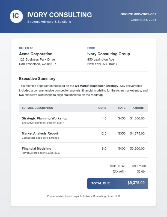167x217 pixels.
Task: Click the Financial Modeling line item
Action: coord(37,149)
